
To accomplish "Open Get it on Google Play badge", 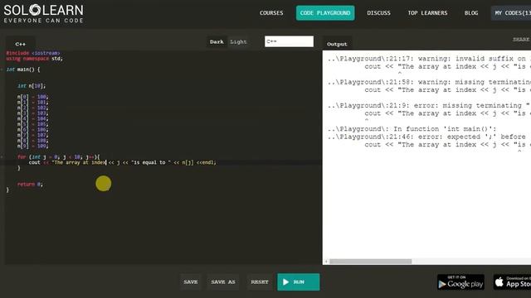I will point(460,282).
